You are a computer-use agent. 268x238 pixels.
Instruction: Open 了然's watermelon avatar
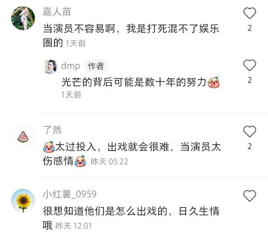coord(23,136)
